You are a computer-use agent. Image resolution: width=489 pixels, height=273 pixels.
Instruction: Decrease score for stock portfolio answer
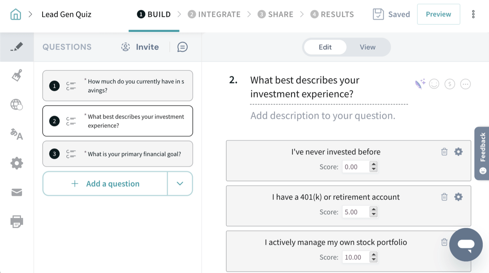pyautogui.click(x=374, y=260)
